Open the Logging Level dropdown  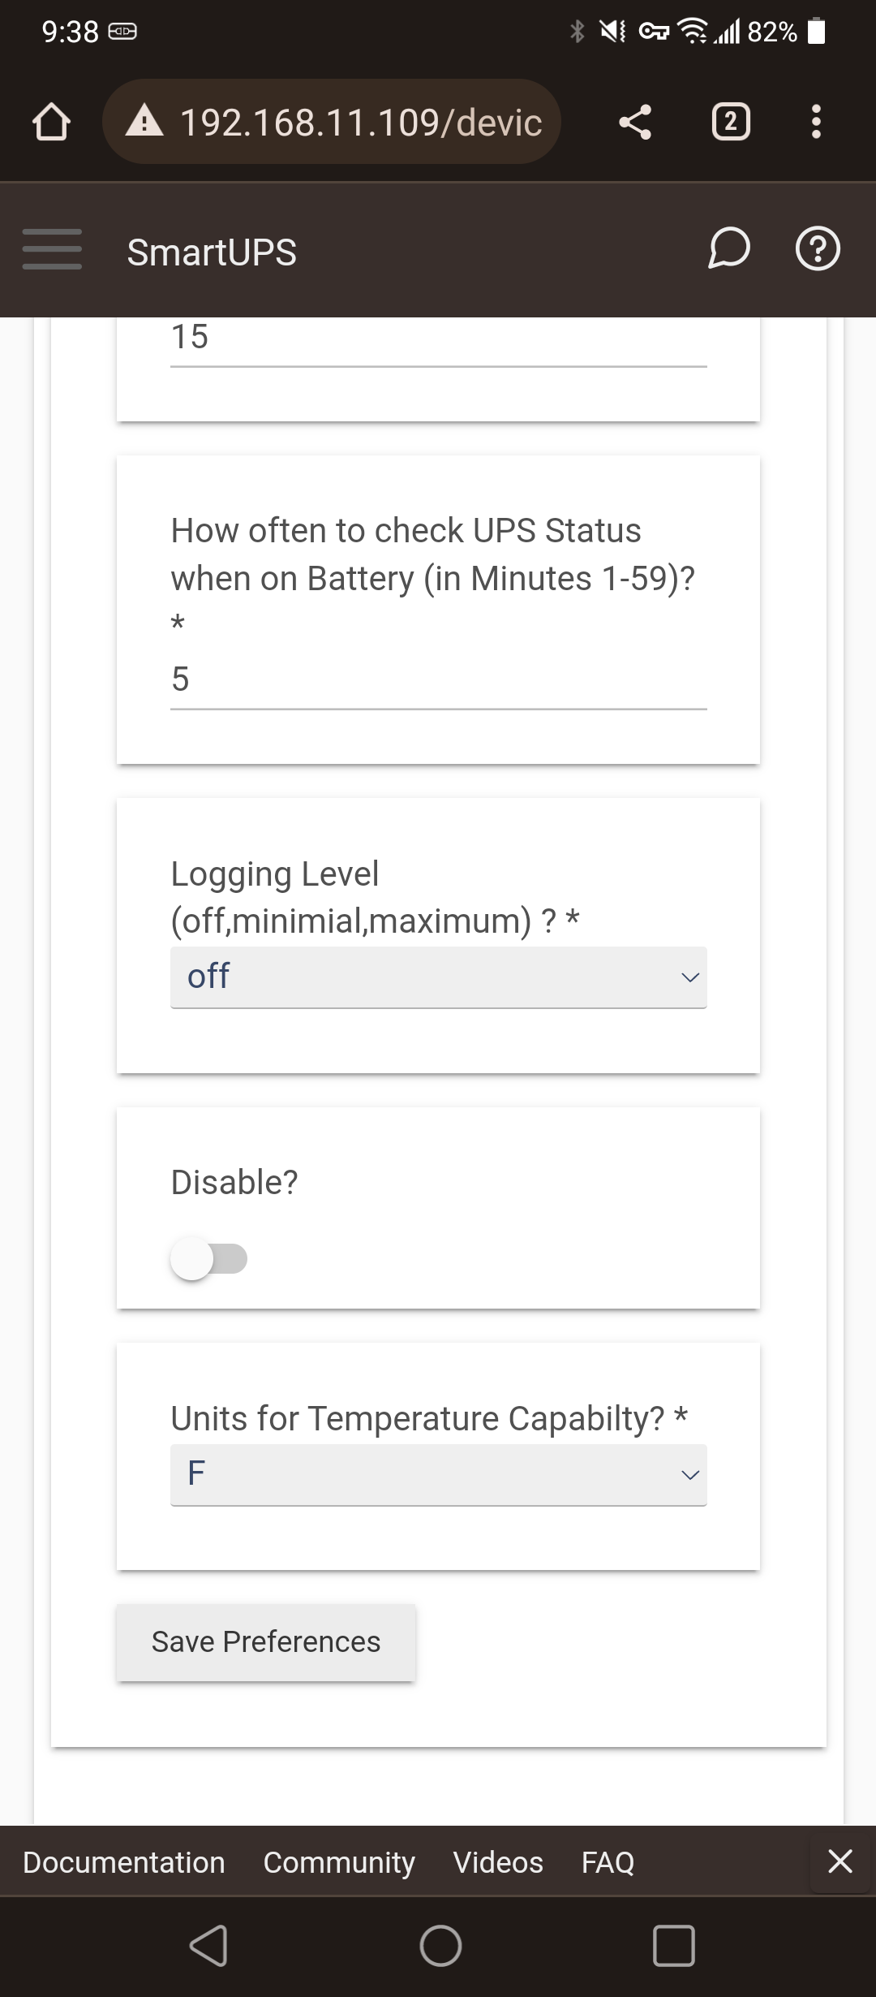438,977
